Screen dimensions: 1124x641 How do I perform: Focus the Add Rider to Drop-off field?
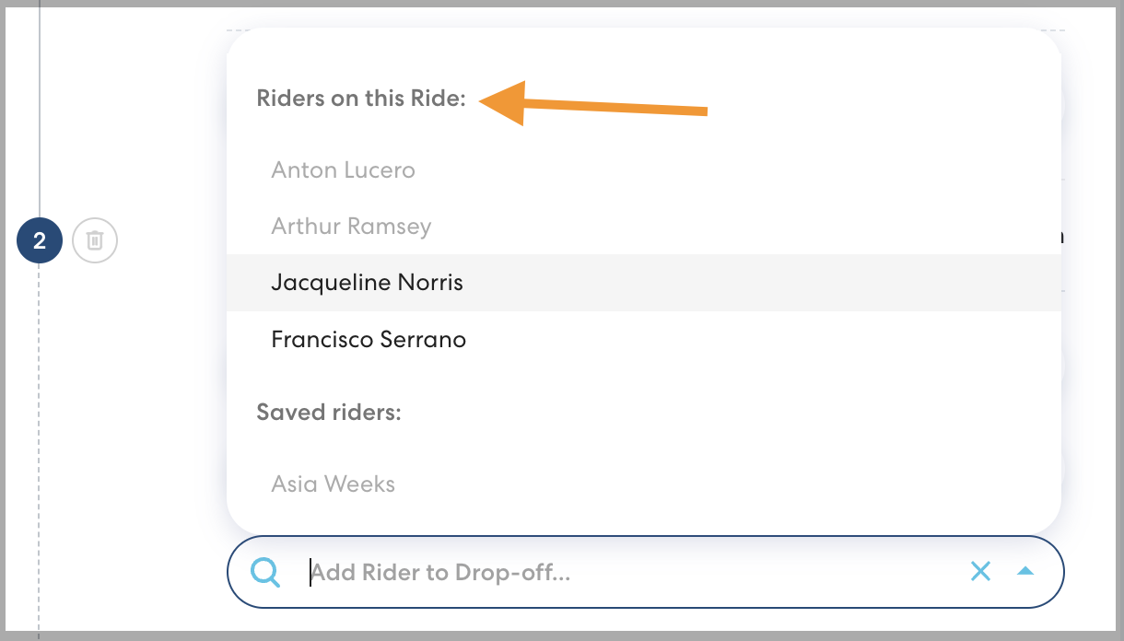click(x=626, y=573)
